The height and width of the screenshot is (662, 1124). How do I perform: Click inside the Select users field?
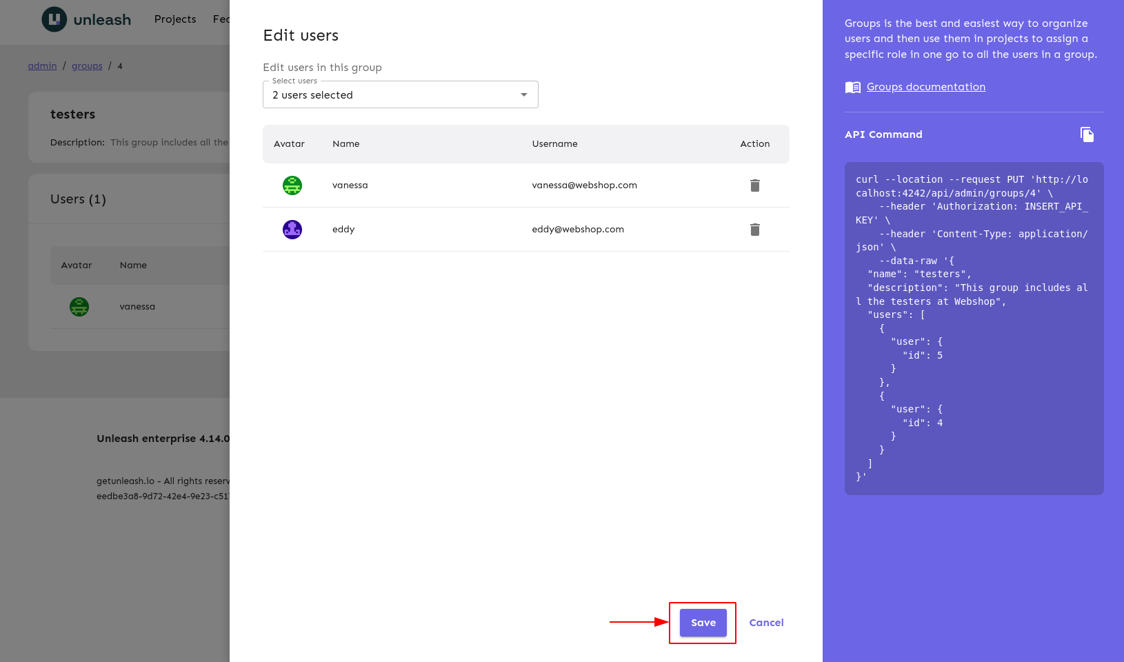[379, 94]
